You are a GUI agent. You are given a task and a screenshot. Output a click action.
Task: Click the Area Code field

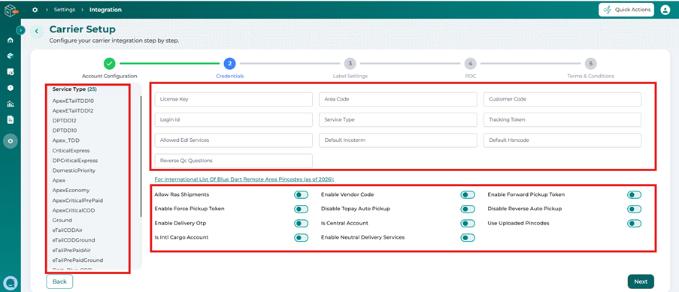pos(398,99)
